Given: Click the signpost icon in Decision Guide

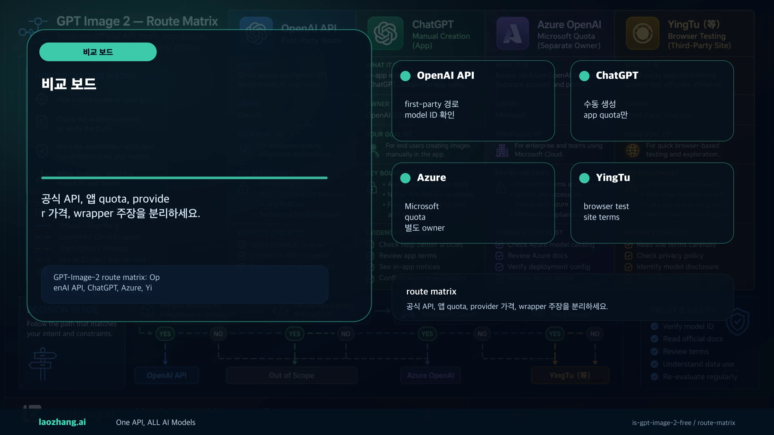Looking at the screenshot, I should tap(43, 364).
